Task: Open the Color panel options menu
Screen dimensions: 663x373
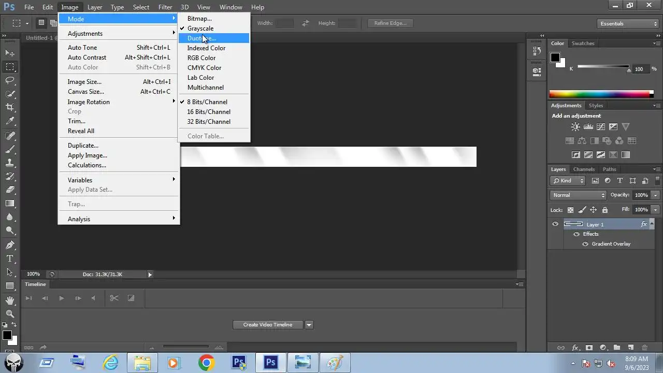Action: [x=657, y=44]
